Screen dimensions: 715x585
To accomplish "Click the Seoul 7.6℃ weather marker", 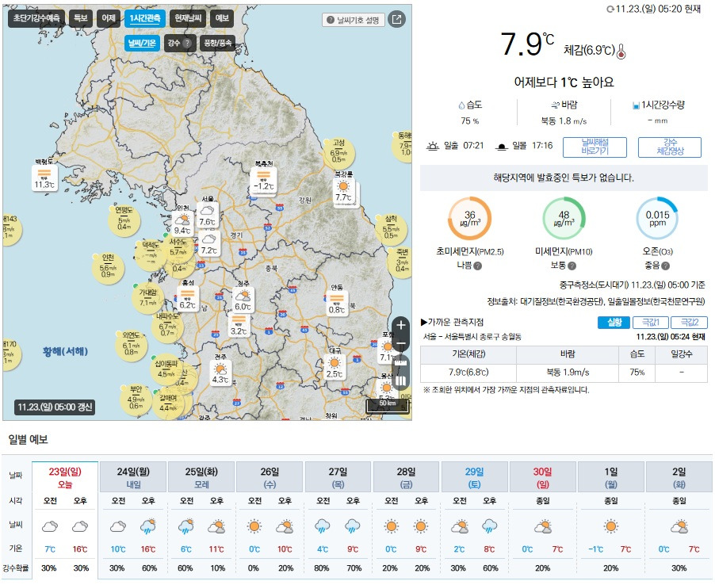I will 208,216.
